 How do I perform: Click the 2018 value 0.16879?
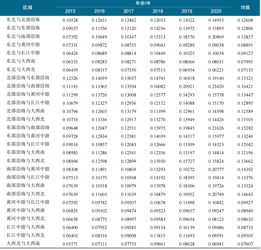point(158,195)
